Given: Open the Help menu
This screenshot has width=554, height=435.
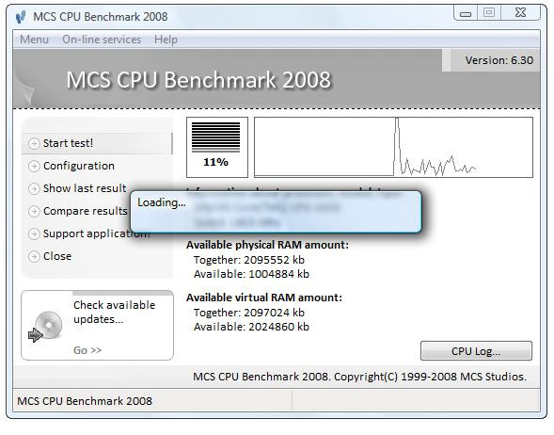Looking at the screenshot, I should (166, 40).
